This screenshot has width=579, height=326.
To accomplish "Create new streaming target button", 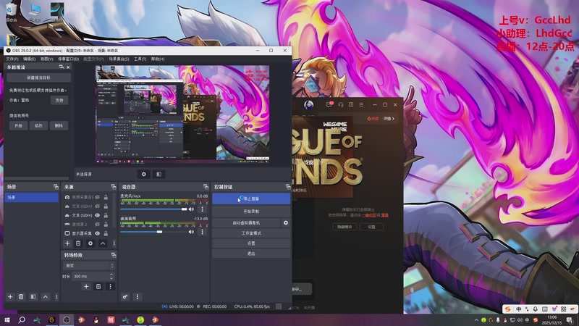I will tap(38, 78).
